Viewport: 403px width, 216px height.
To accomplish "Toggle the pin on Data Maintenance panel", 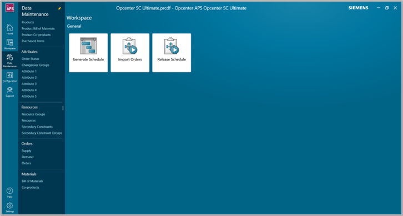I will click(x=59, y=8).
